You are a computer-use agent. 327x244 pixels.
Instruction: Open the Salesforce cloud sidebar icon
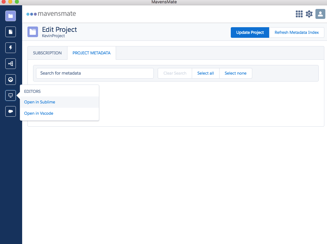pos(11,111)
